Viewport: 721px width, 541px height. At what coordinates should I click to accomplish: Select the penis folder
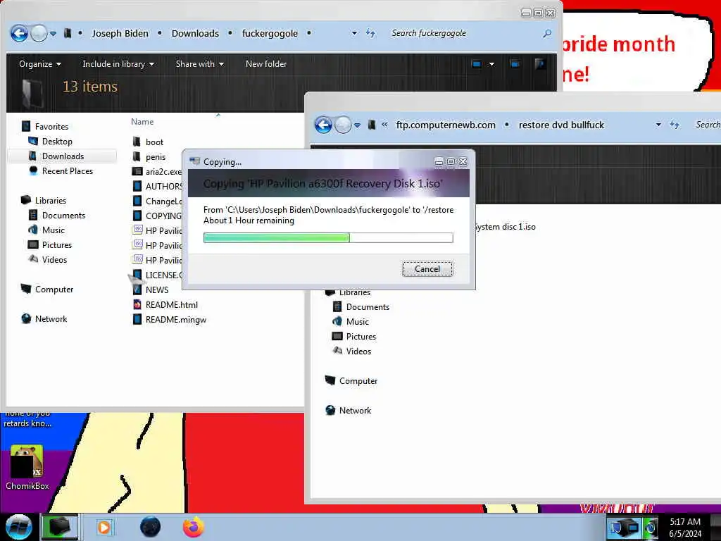(x=156, y=157)
